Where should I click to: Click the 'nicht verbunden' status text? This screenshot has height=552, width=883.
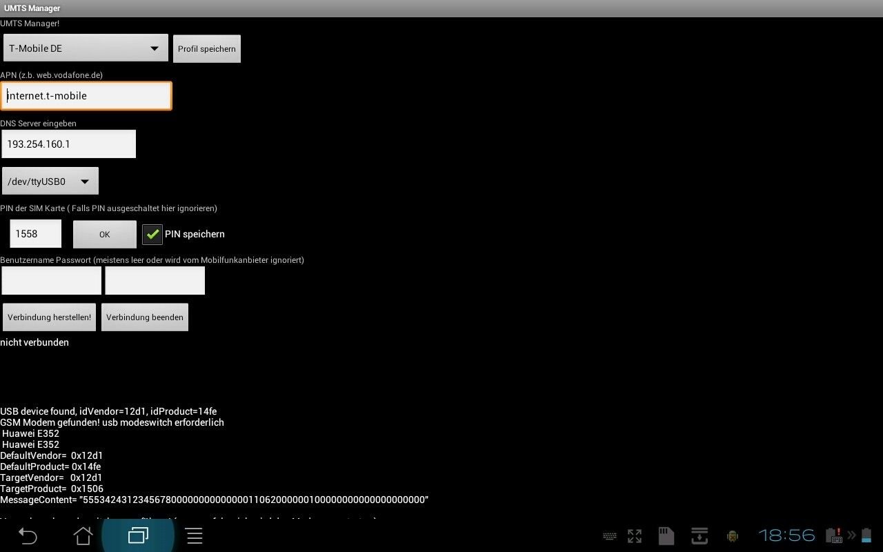click(34, 342)
